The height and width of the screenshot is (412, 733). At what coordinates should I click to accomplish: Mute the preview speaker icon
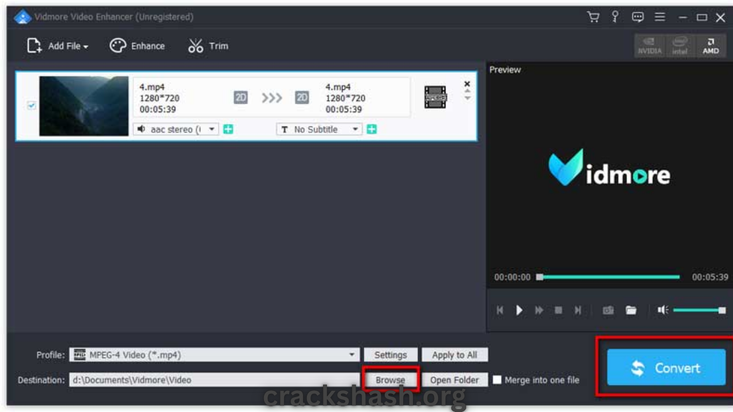click(663, 310)
